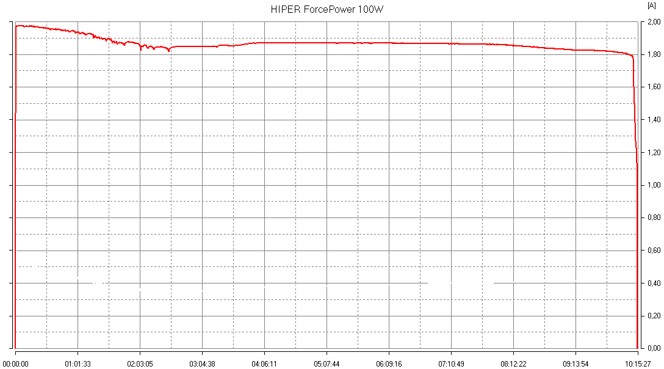664x369 pixels.
Task: Click the 1,80 axis value
Action: pos(654,54)
